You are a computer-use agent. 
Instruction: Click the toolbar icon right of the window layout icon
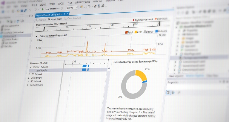click(x=99, y=6)
